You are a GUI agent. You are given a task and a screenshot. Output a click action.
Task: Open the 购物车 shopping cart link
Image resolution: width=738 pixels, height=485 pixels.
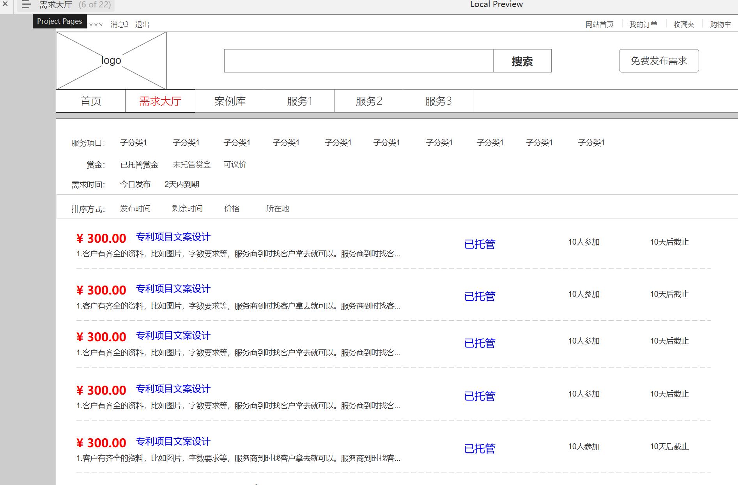click(720, 25)
